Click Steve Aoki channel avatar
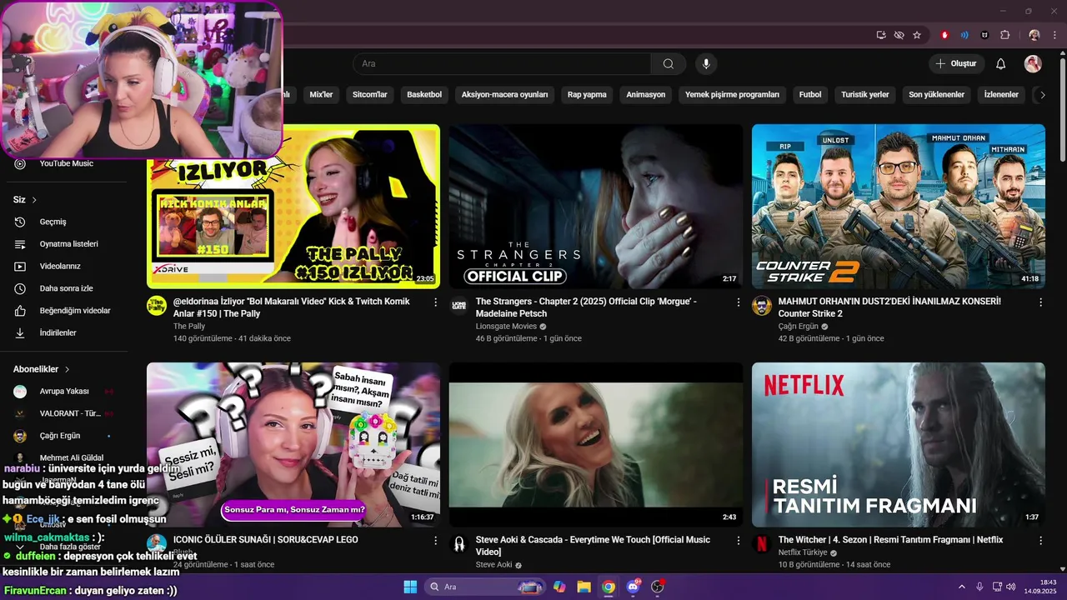This screenshot has width=1067, height=600. click(x=459, y=544)
